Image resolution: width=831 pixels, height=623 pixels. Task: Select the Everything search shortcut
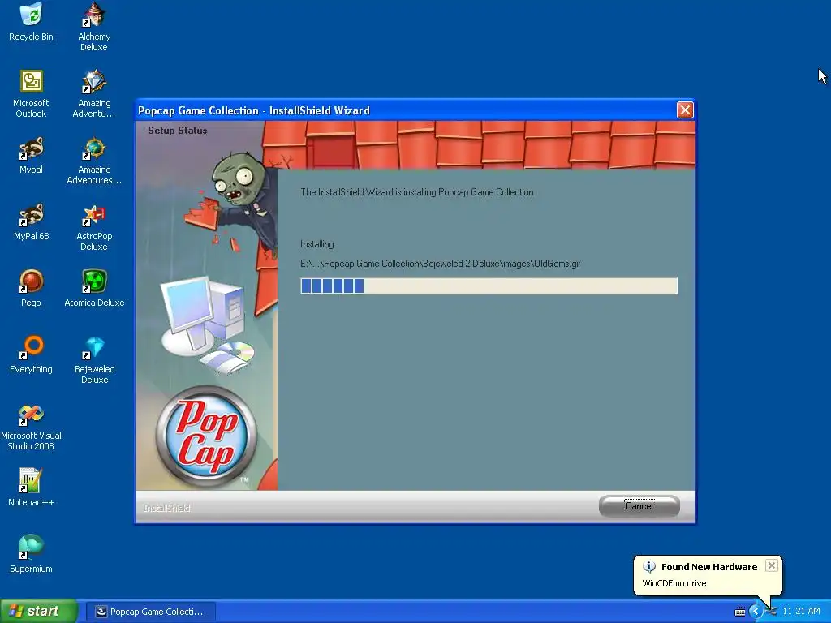click(x=31, y=355)
